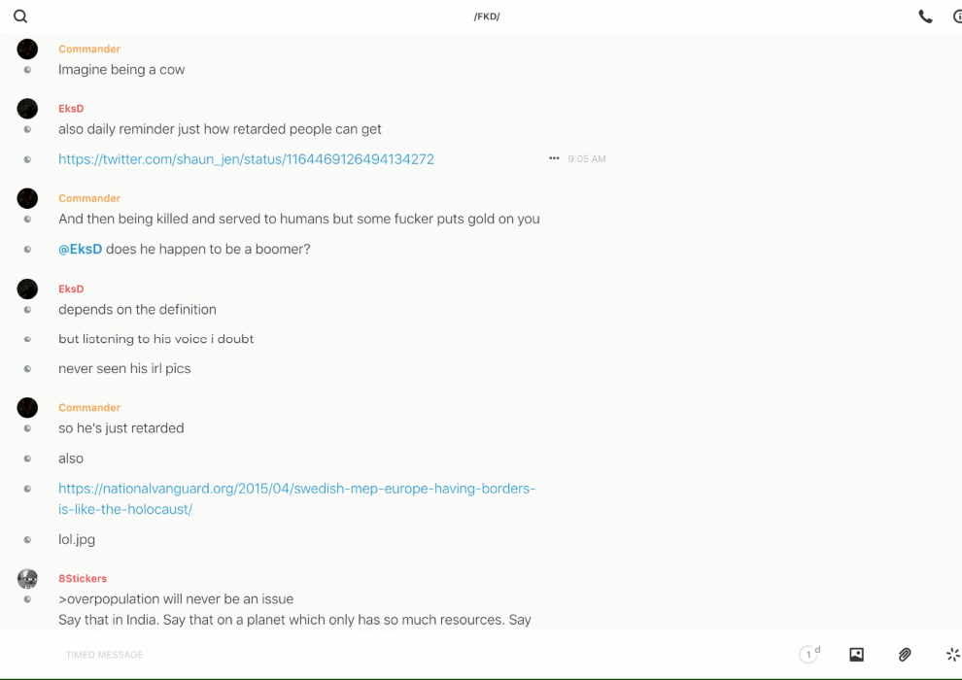Viewport: 962px width, 680px height.
Task: Click the timer dot next to 'Imagine being a cow'
Action: coord(27,70)
